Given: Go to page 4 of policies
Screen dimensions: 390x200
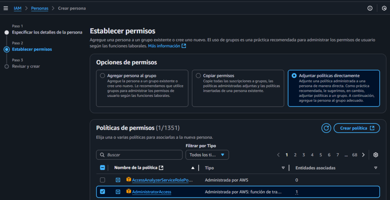Looking at the screenshot, I should 312,155.
